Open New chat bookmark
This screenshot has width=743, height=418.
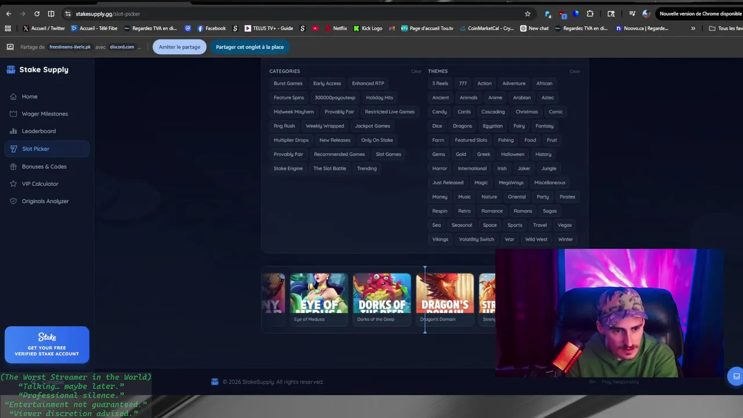(534, 28)
